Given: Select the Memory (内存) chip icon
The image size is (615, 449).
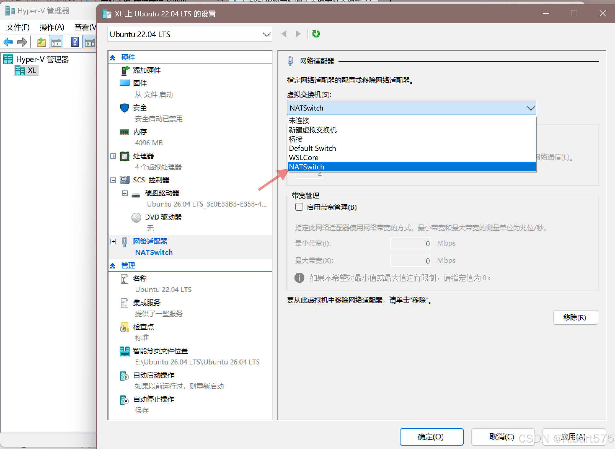Looking at the screenshot, I should (x=125, y=132).
